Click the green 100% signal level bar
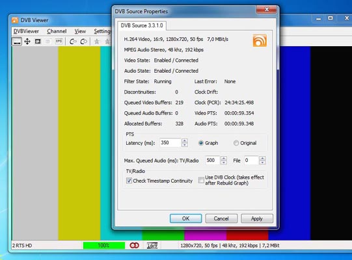The width and height of the screenshot is (352, 260). (103, 246)
